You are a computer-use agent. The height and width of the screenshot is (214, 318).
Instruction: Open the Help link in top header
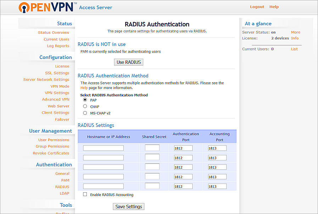pos(274,7)
